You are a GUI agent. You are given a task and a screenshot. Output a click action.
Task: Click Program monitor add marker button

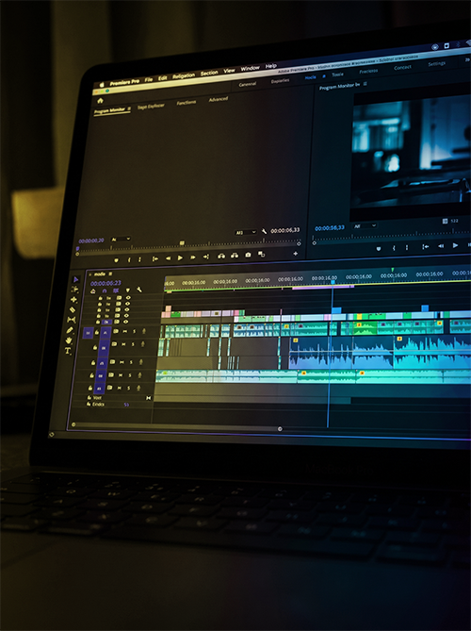tap(378, 249)
